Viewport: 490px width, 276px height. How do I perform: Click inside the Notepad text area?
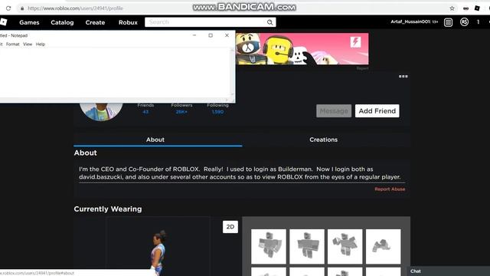point(114,72)
